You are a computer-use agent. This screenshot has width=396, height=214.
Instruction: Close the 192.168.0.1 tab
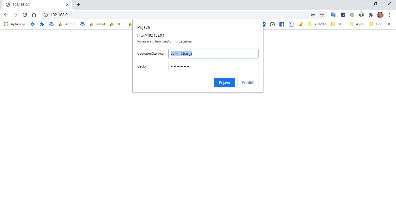67,5
